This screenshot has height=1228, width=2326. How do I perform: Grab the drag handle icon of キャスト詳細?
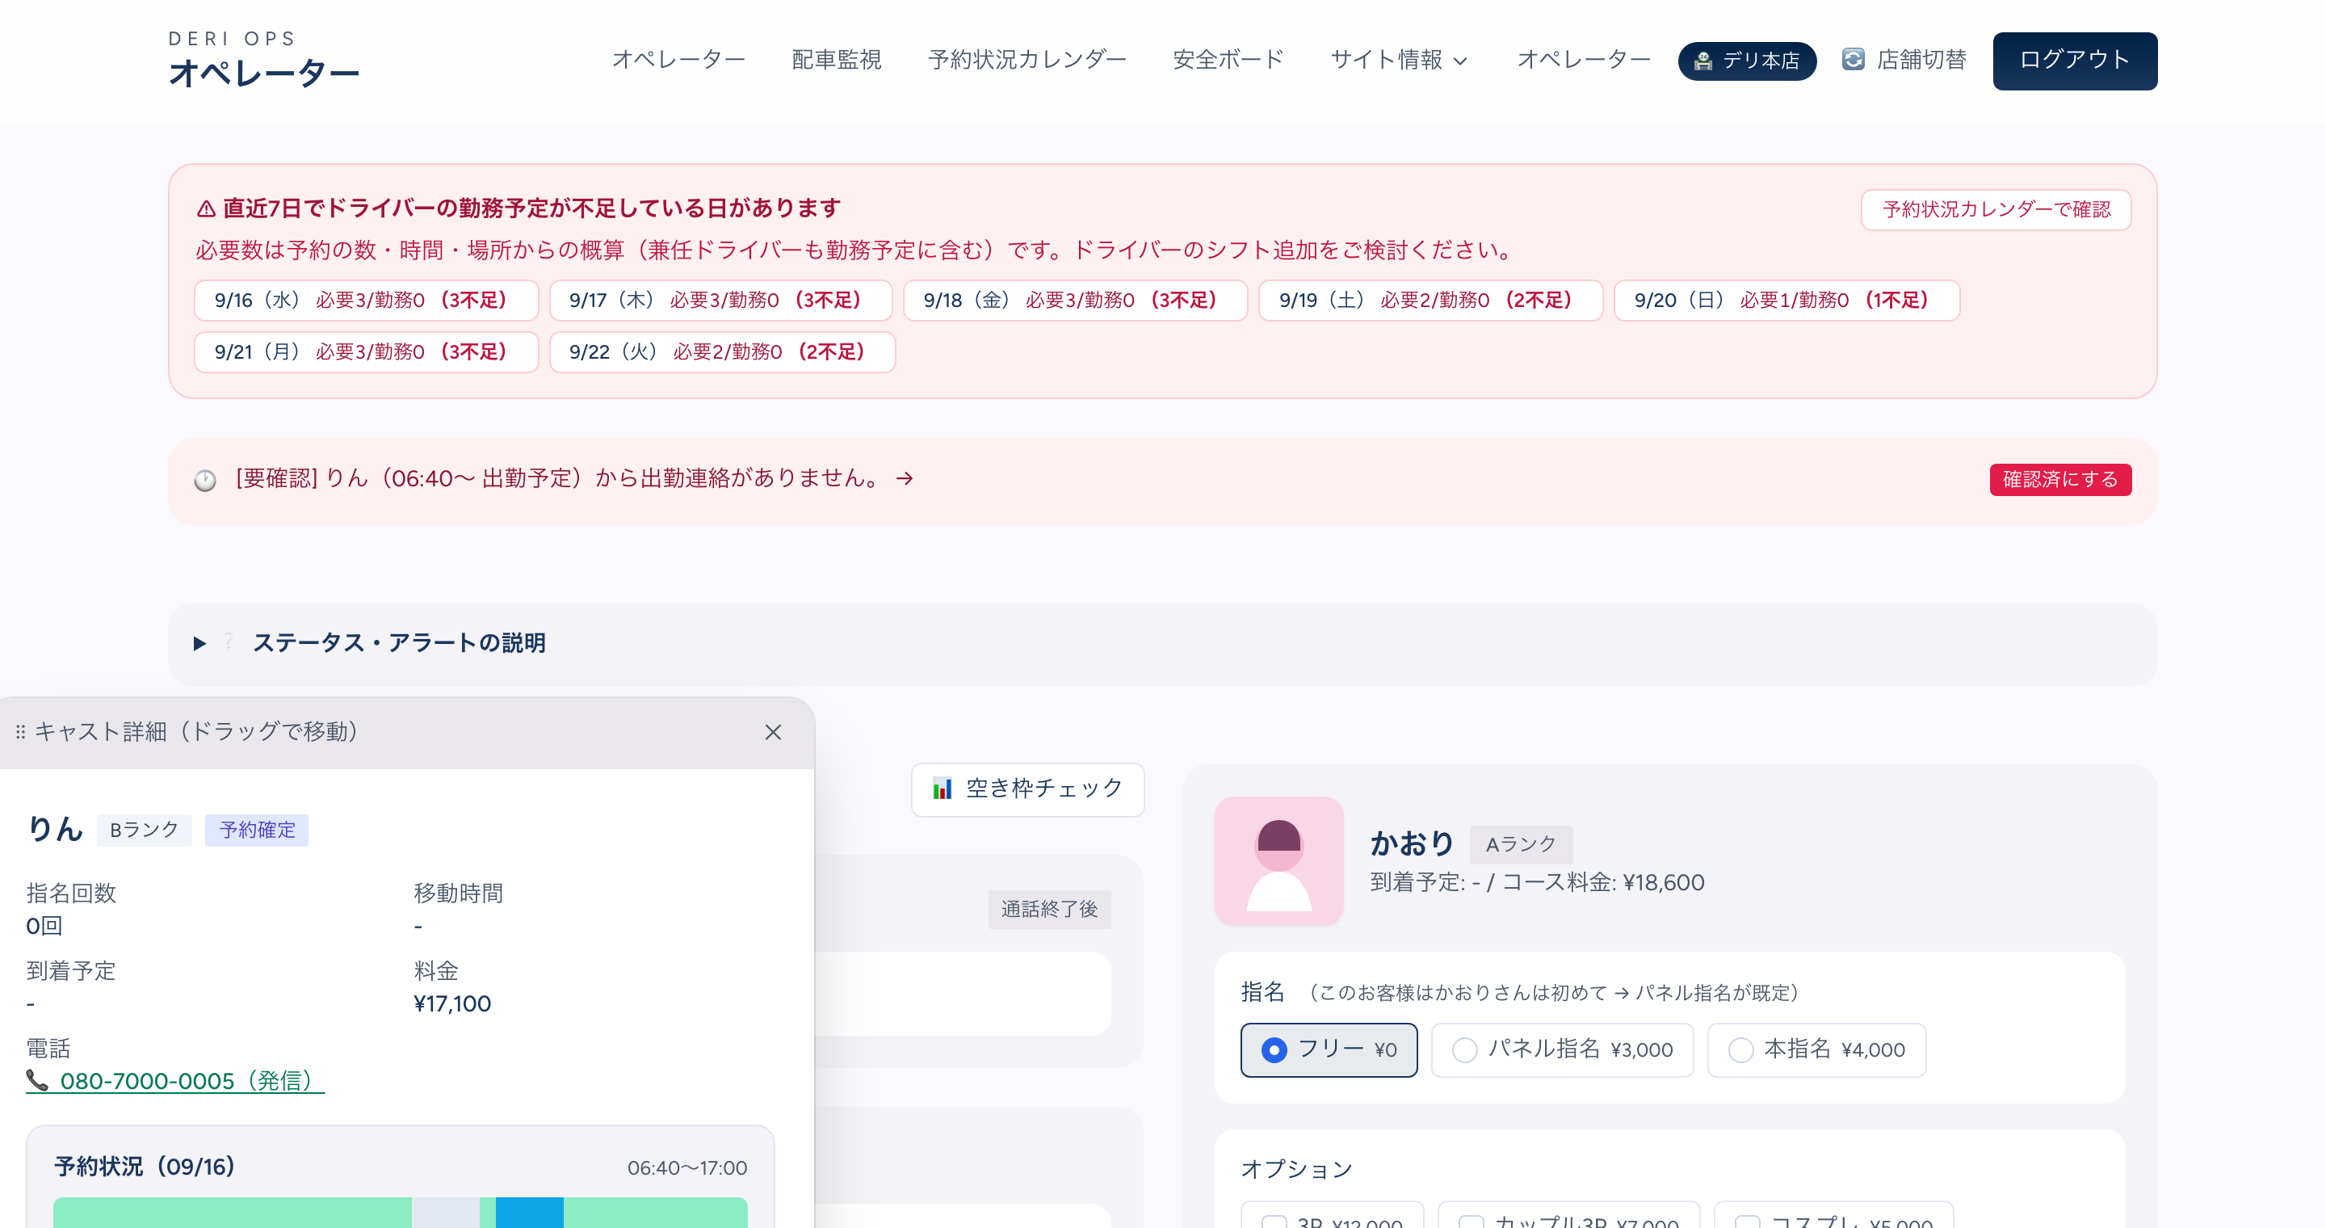[x=20, y=732]
